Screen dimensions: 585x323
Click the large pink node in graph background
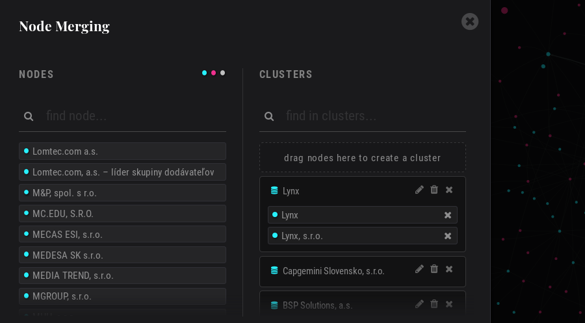pyautogui.click(x=504, y=10)
